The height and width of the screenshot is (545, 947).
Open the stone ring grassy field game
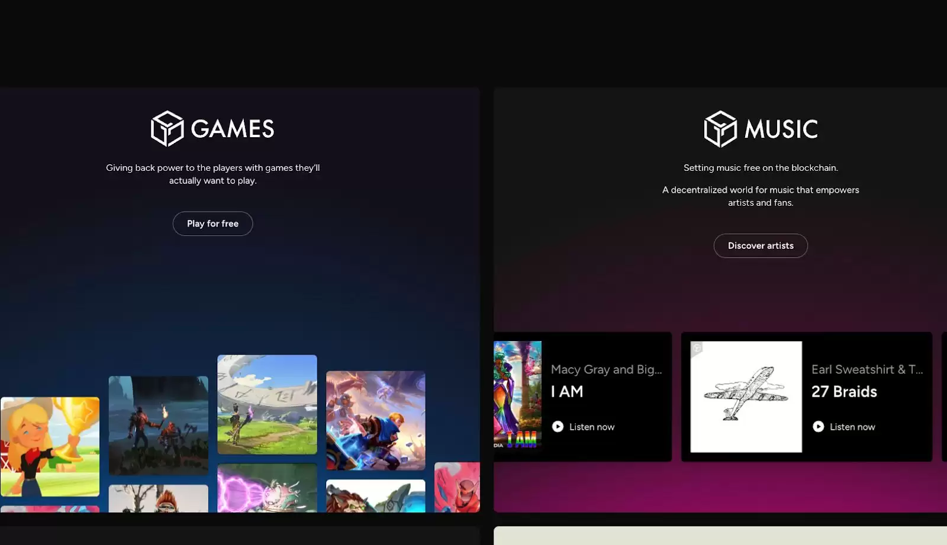click(267, 404)
